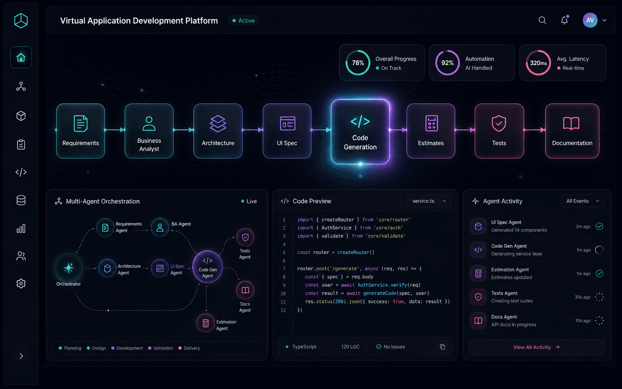
Task: Click the BA Agent node icon
Action: [x=160, y=227]
